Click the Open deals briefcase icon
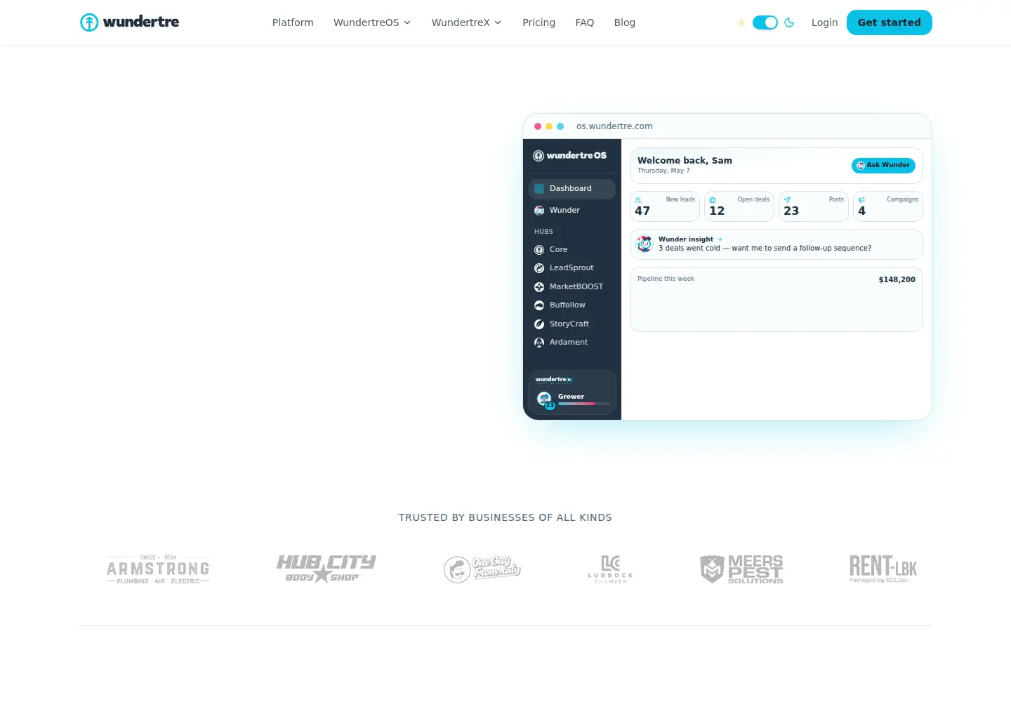1011x702 pixels. 713,200
